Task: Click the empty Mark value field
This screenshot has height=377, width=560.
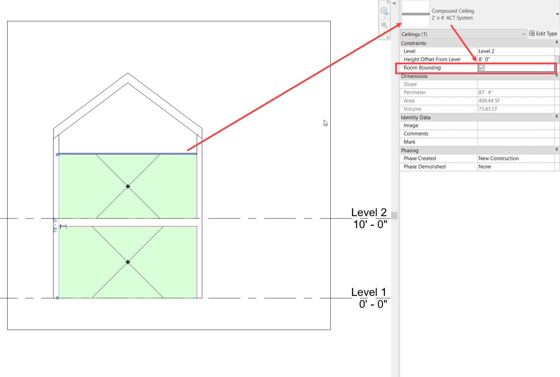Action: click(516, 142)
